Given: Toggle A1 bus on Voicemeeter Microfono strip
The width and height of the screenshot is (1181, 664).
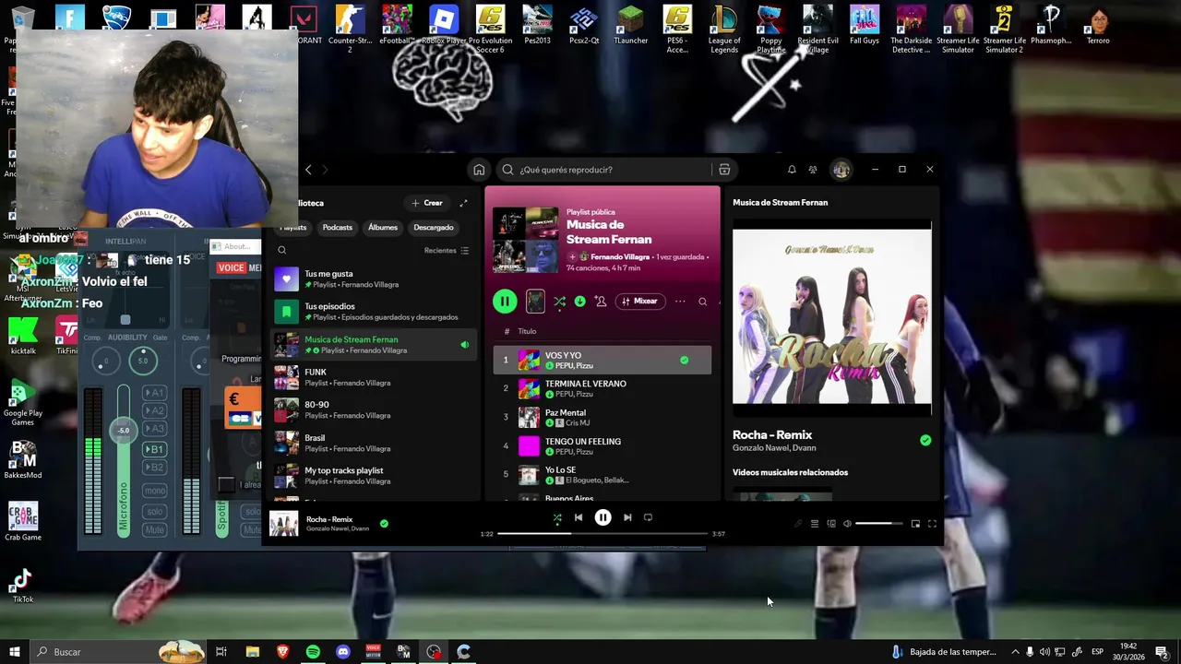Looking at the screenshot, I should point(155,393).
